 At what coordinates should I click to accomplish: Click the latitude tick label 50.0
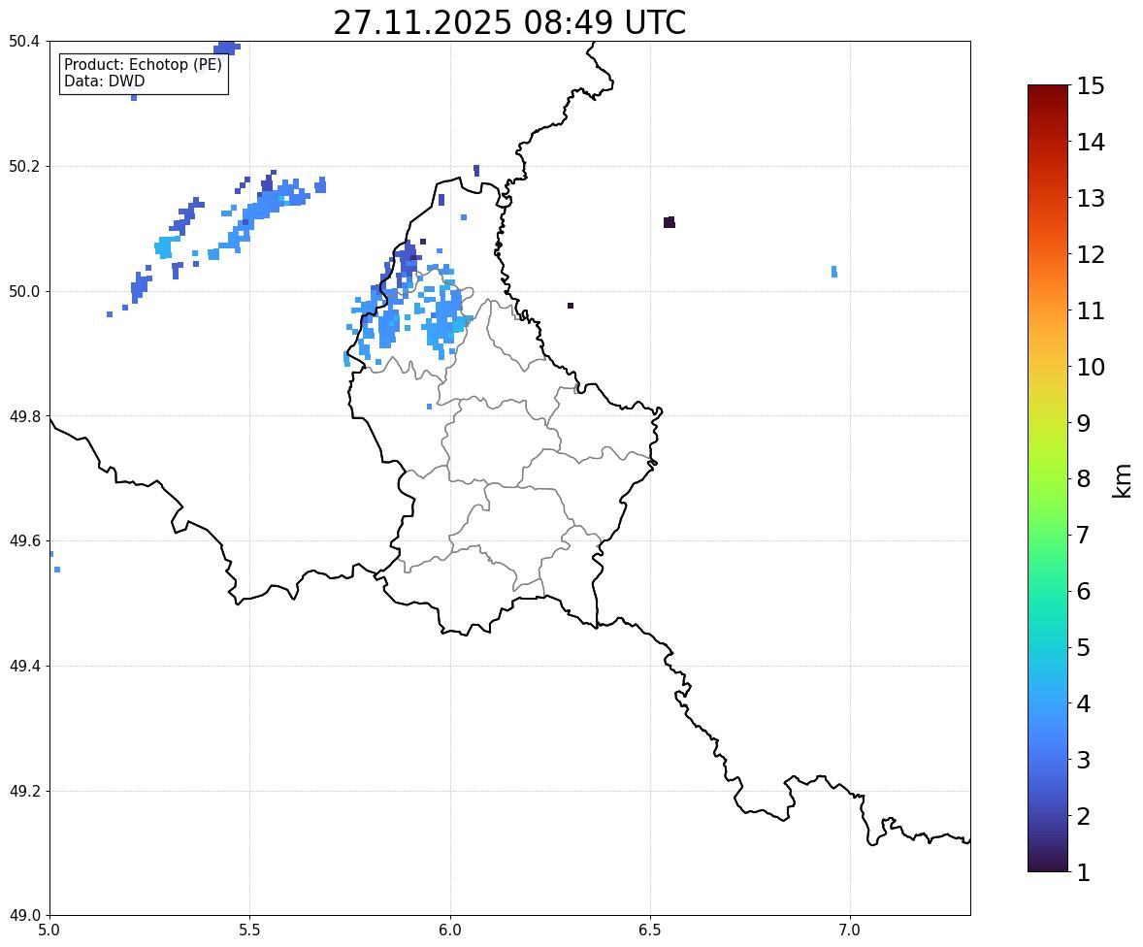(x=23, y=292)
